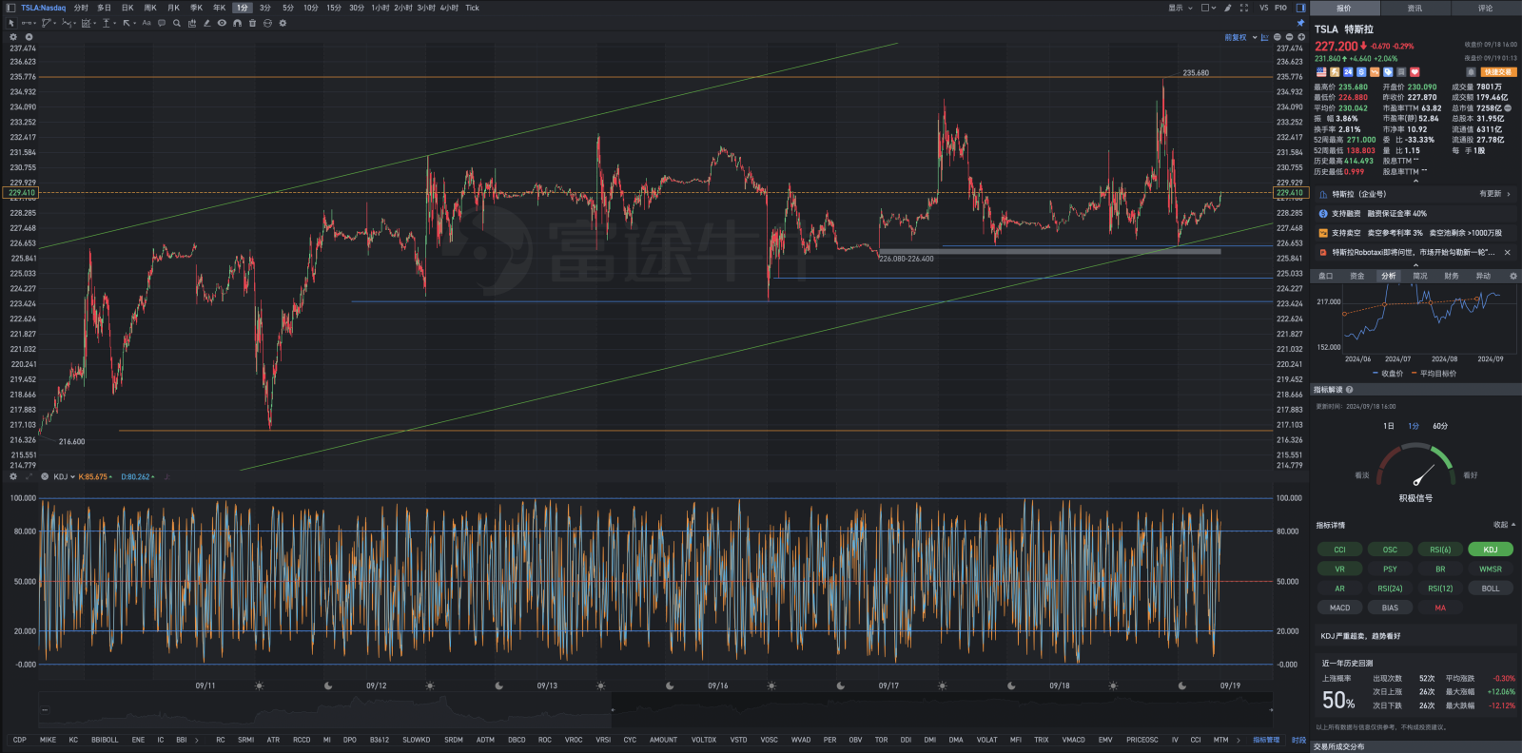Open the 资讯 tab

click(1415, 8)
